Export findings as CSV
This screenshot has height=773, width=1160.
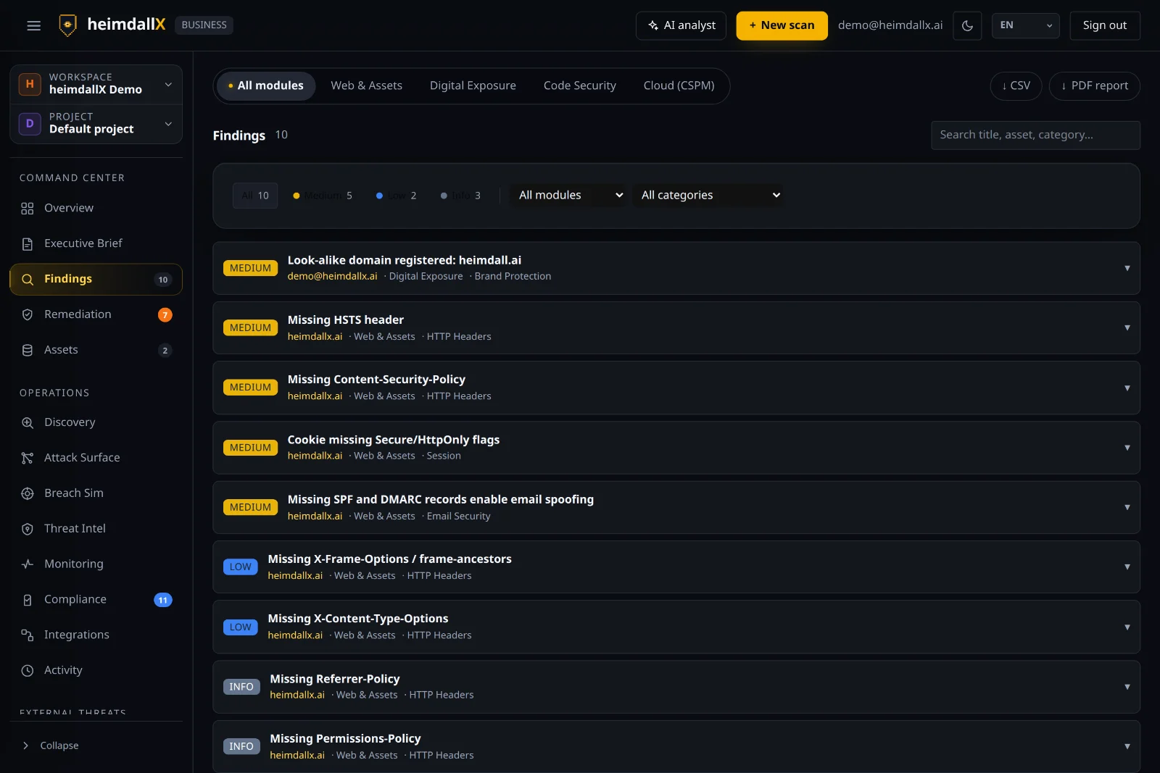tap(1016, 85)
